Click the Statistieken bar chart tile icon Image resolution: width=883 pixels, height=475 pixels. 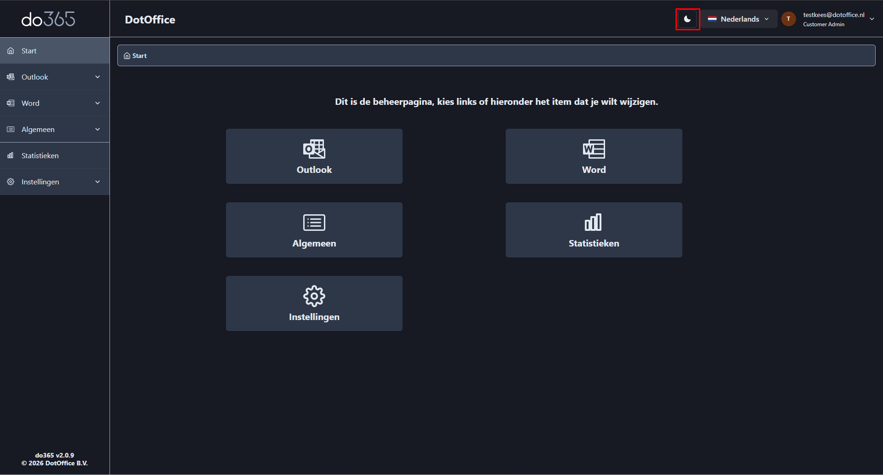point(593,223)
